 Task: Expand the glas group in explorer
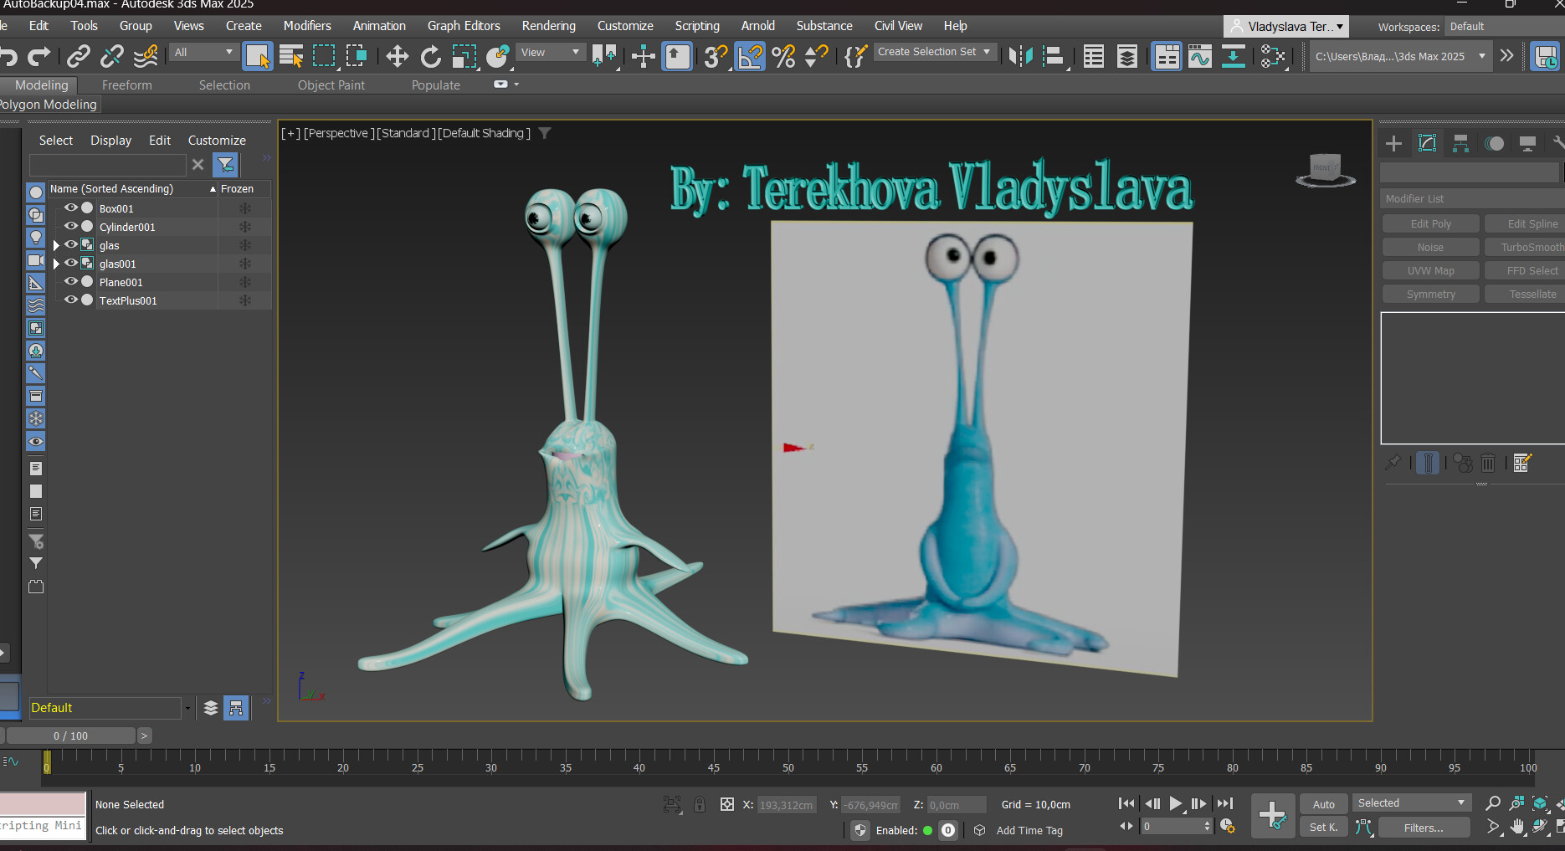click(x=56, y=245)
